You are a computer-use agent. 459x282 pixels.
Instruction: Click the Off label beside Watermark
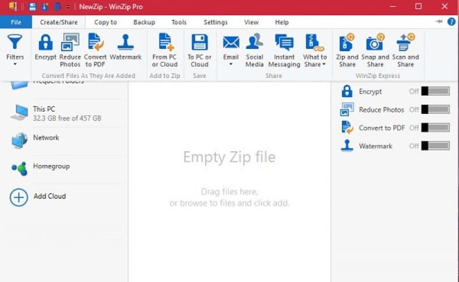tap(414, 146)
